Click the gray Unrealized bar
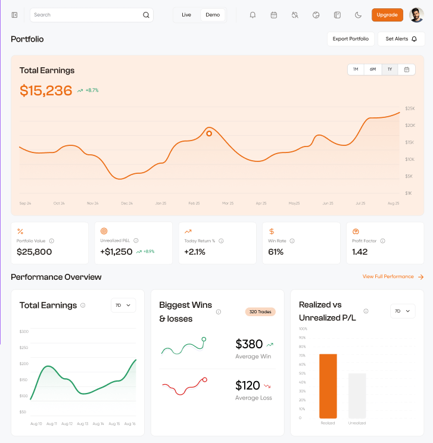This screenshot has height=443, width=433. [x=357, y=395]
